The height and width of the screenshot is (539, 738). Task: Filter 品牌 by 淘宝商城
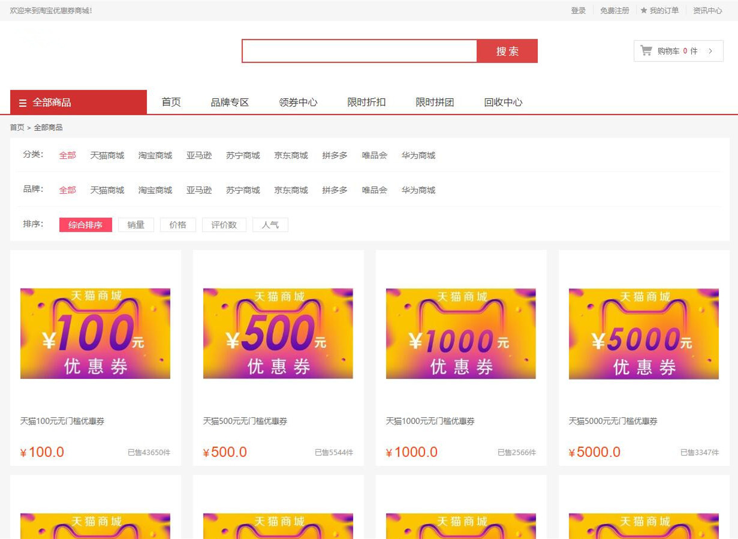155,190
